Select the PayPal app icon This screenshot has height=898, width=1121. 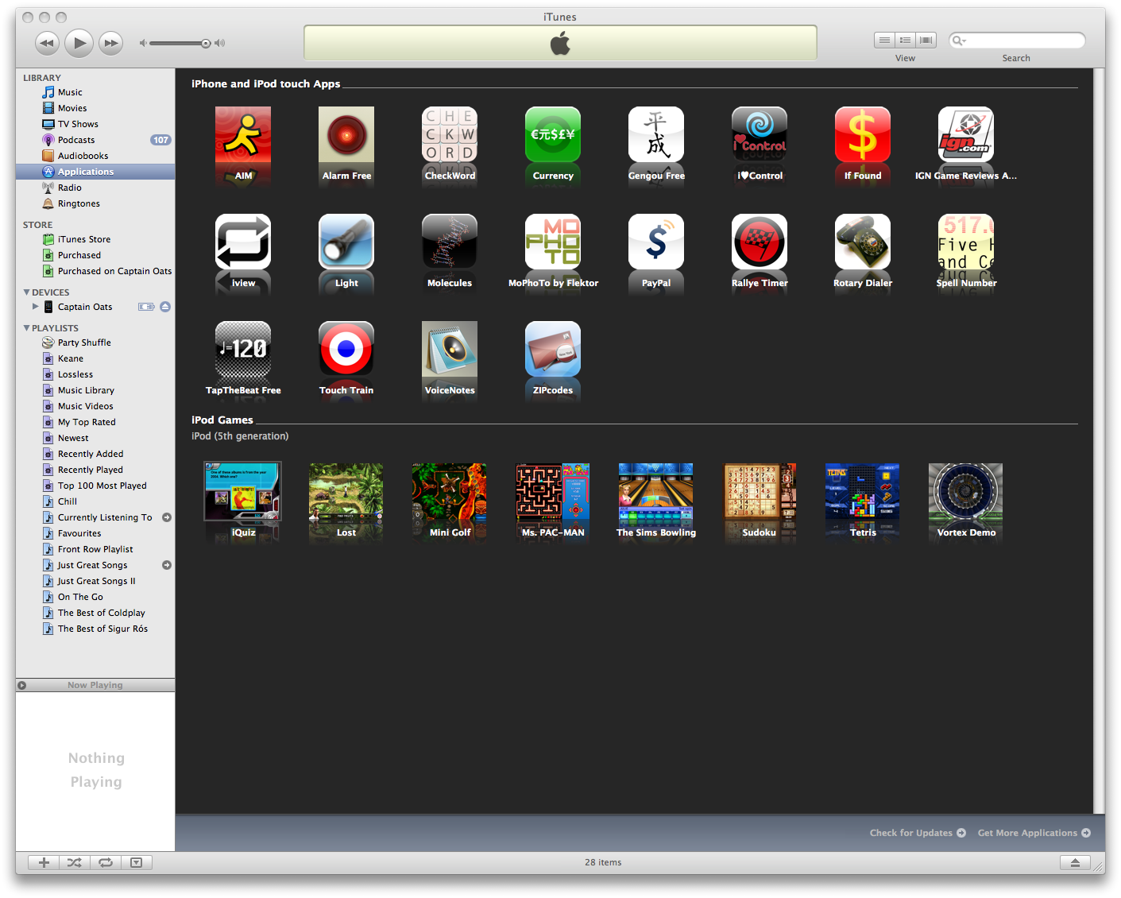pyautogui.click(x=656, y=242)
